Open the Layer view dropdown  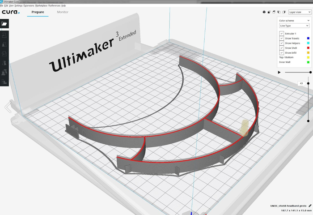point(299,12)
